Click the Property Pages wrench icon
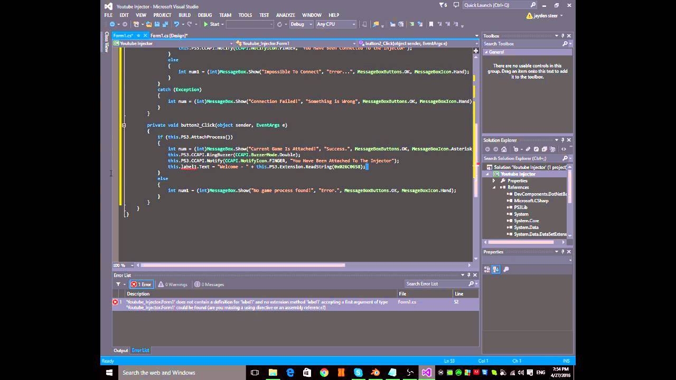Screen dimensions: 676x380 coord(506,269)
